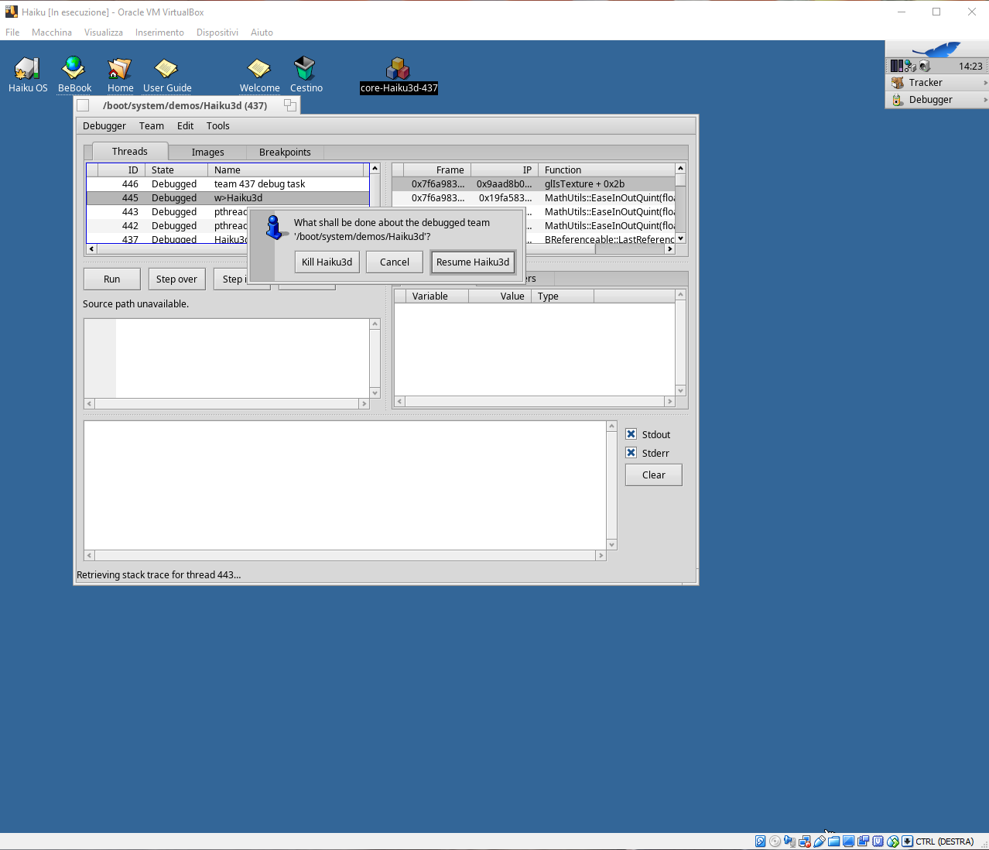The image size is (989, 850).
Task: Click the VirtualBox audio status icon
Action: tap(789, 841)
